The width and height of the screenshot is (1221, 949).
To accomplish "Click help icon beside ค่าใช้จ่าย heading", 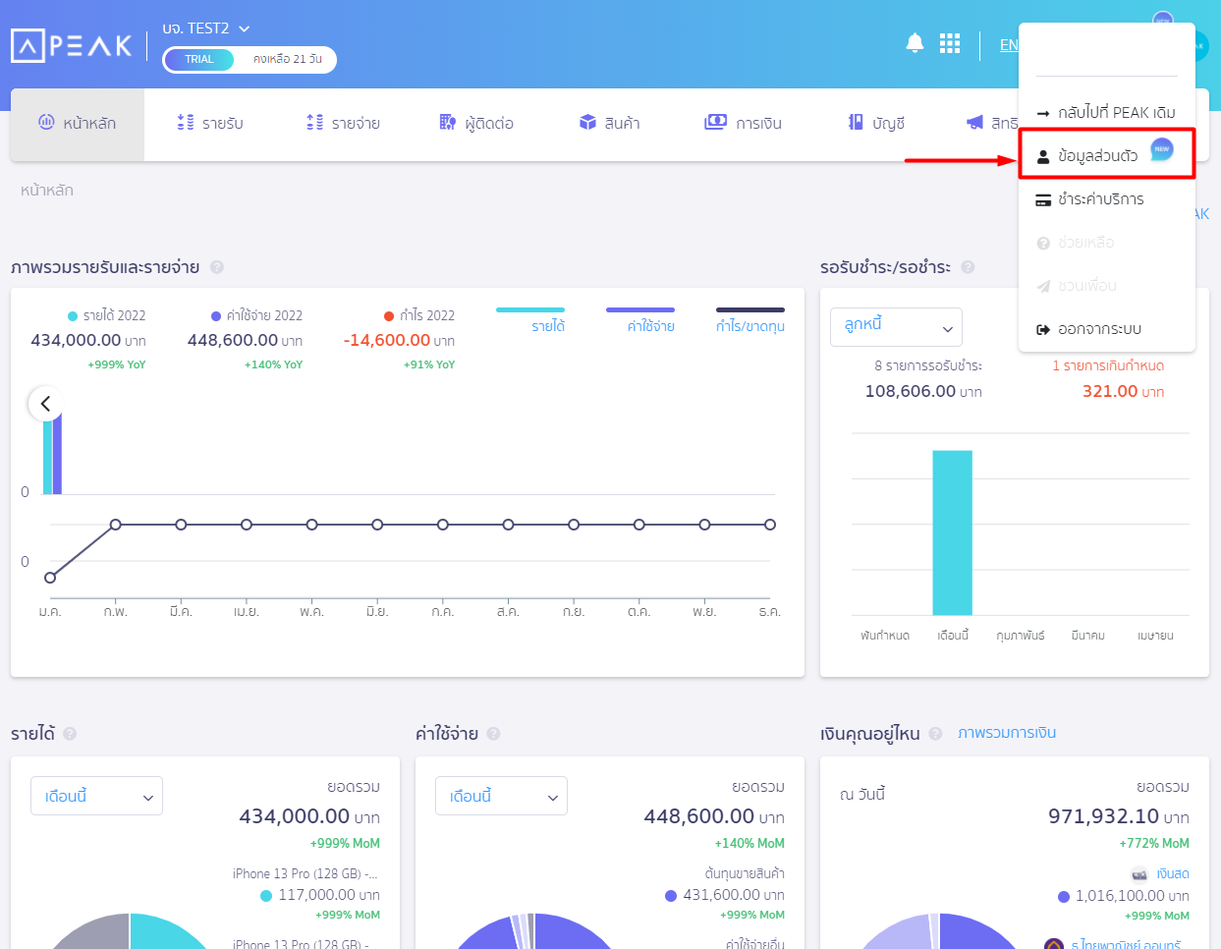I will [x=493, y=733].
